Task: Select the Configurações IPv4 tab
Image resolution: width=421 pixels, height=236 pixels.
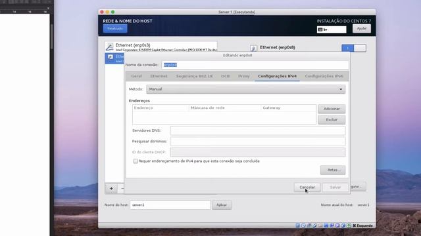Action: (278, 76)
